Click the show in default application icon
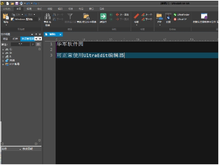Screen dimensions: 219x165 (x=204, y=16)
